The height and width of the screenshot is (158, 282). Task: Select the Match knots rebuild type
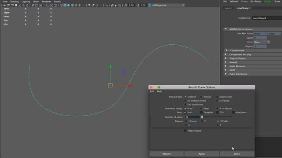[x=217, y=97]
